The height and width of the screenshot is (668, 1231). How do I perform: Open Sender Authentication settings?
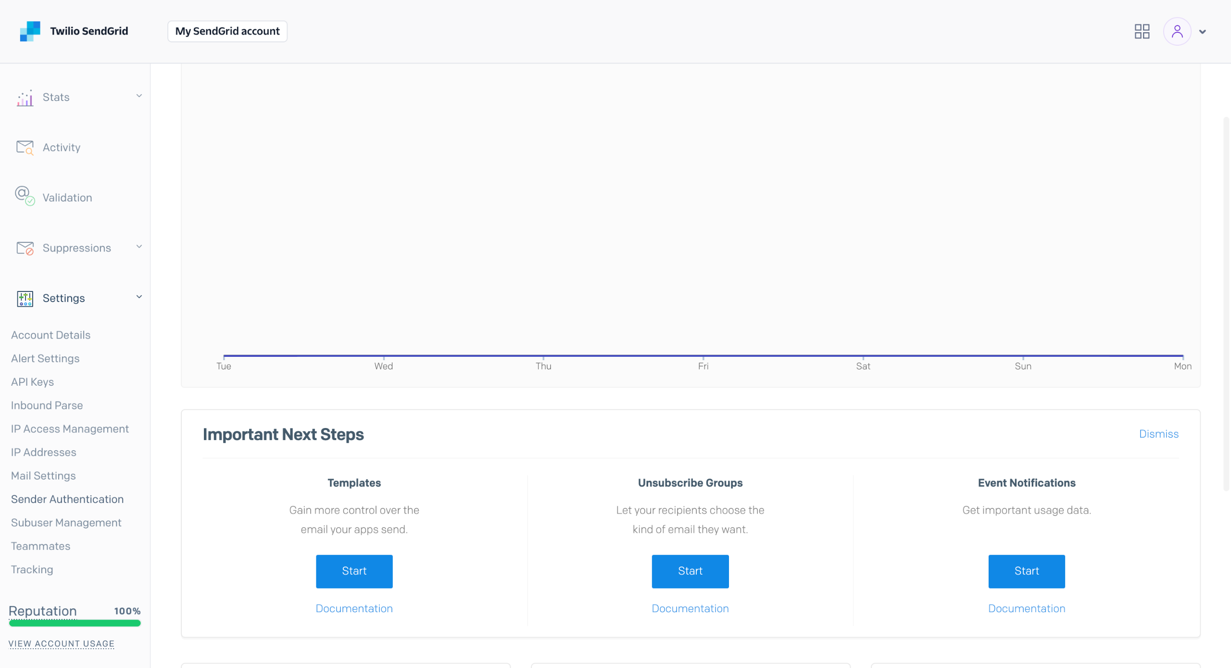point(67,499)
